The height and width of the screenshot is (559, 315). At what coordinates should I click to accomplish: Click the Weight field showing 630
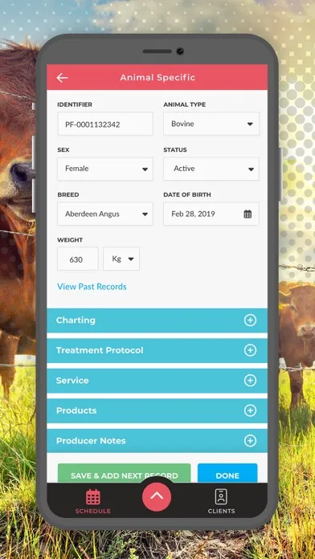point(78,259)
